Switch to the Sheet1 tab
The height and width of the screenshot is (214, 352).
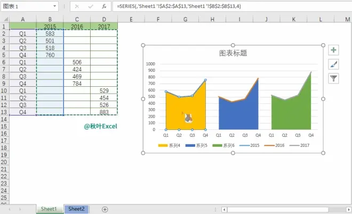(49, 209)
